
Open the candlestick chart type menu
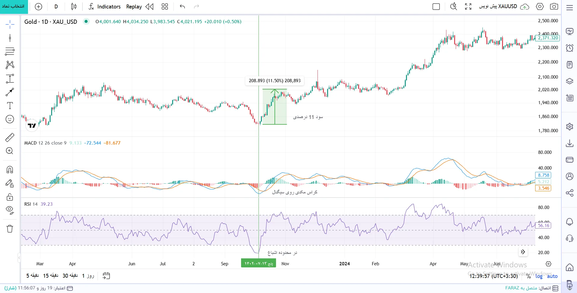tap(74, 7)
